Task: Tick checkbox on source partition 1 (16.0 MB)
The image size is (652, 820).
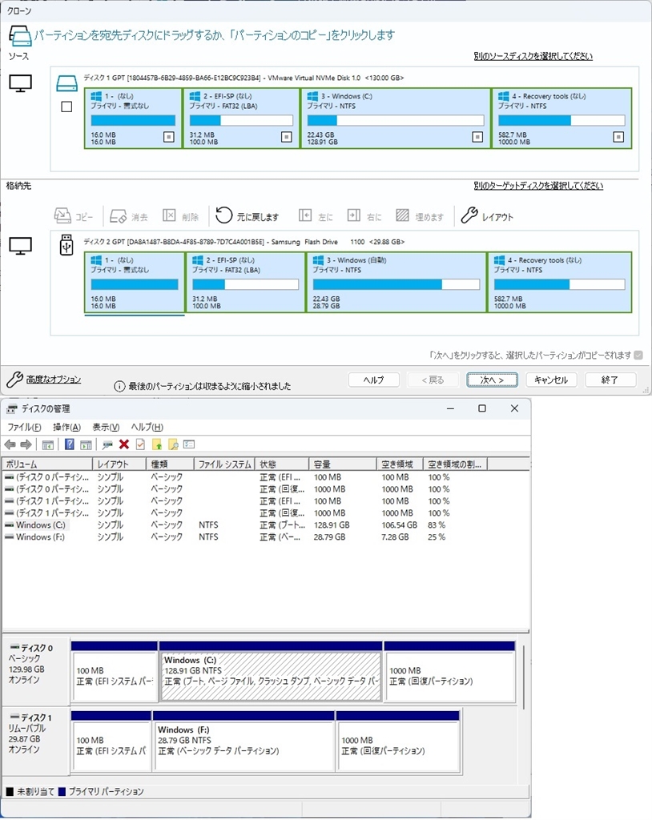Action: tap(168, 137)
